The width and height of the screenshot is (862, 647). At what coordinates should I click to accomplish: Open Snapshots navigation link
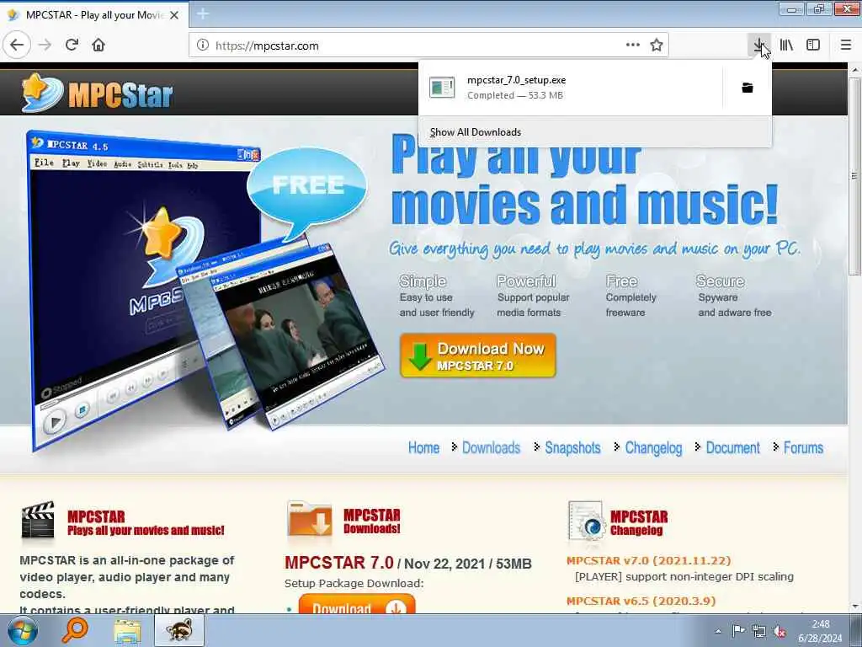[572, 448]
